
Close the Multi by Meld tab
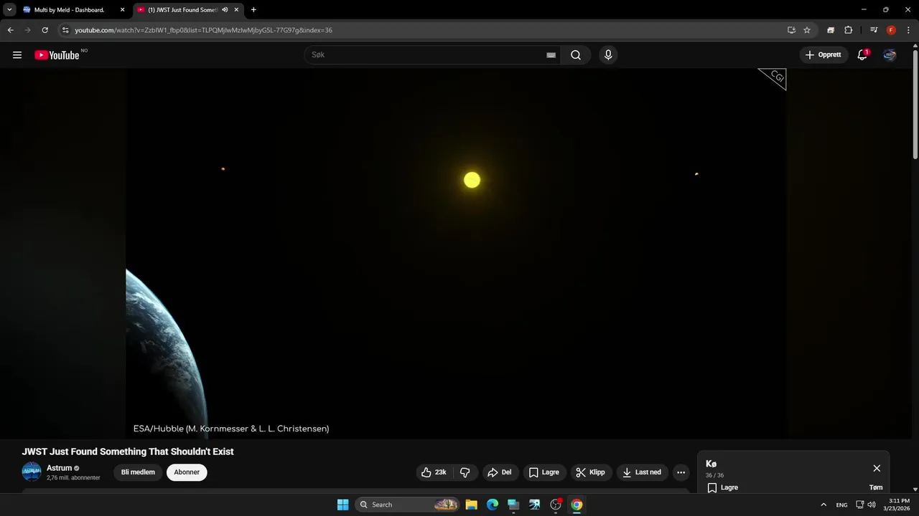pos(122,10)
